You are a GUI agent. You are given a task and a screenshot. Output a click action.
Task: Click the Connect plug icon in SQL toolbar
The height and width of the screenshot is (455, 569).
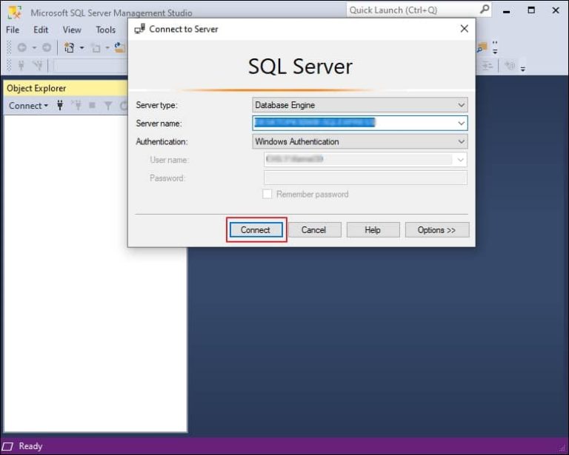point(21,66)
